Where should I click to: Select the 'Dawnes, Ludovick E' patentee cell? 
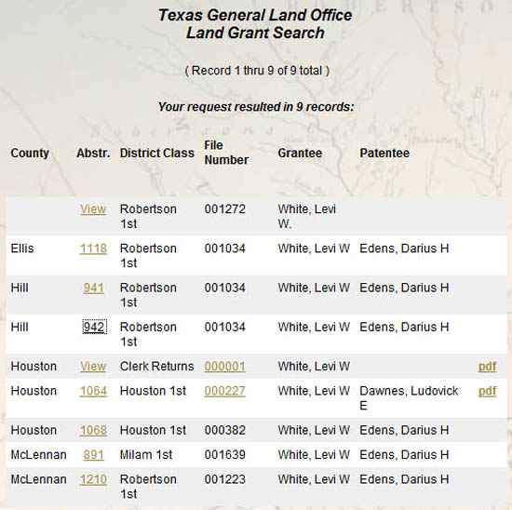(x=409, y=398)
